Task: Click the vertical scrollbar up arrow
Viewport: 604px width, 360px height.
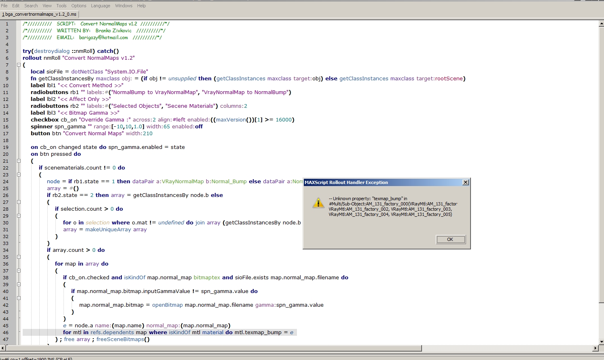Action: 601,24
